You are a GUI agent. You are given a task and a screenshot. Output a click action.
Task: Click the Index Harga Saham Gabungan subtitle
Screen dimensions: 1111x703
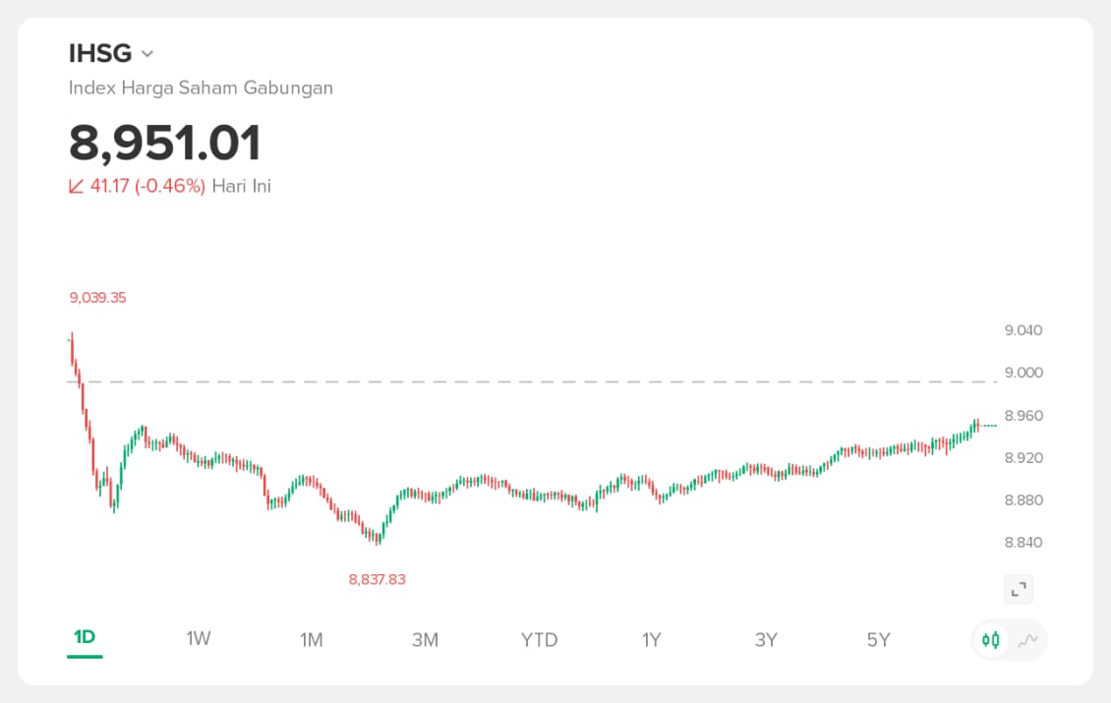[x=201, y=88]
